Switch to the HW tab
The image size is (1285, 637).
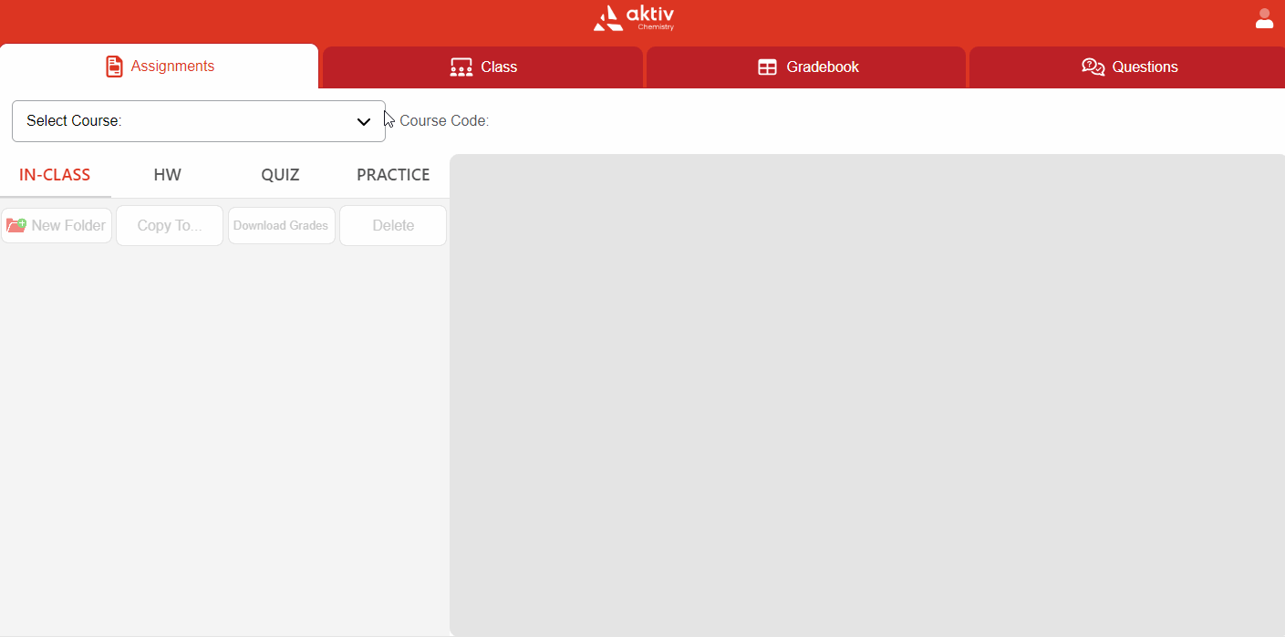[x=168, y=174]
